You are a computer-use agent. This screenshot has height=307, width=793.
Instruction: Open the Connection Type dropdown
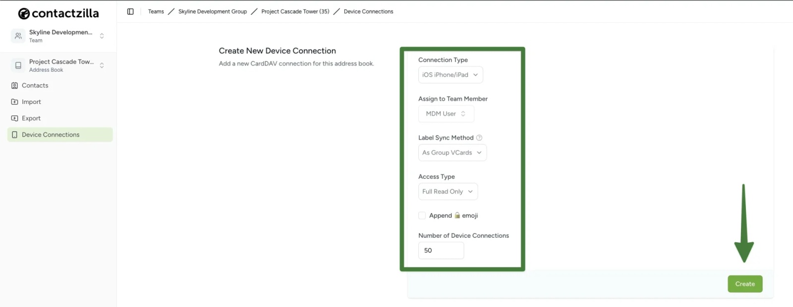point(451,75)
